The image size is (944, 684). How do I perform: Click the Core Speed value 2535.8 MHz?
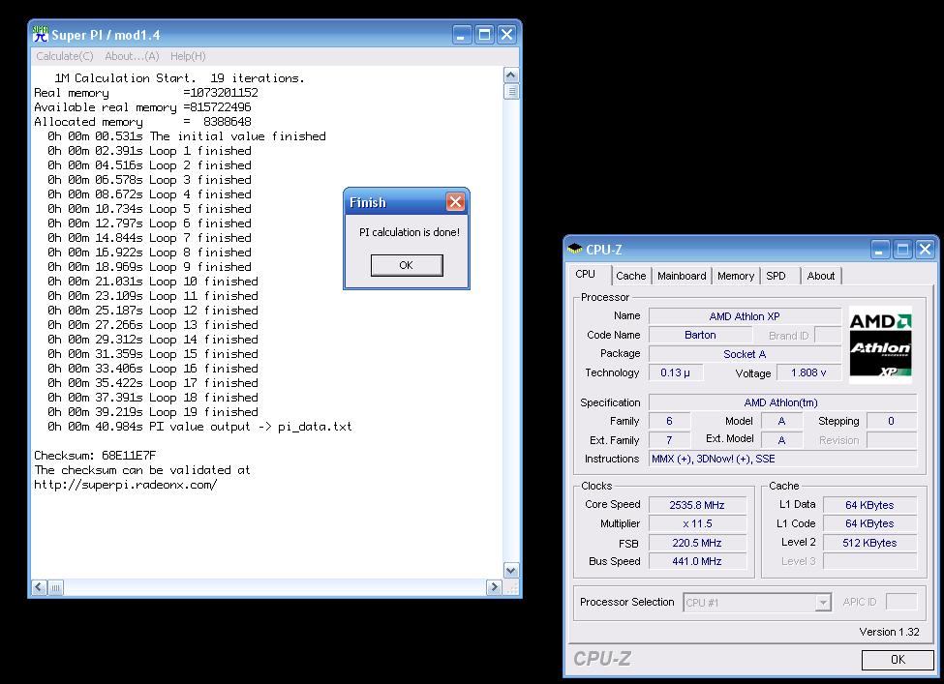coord(697,505)
